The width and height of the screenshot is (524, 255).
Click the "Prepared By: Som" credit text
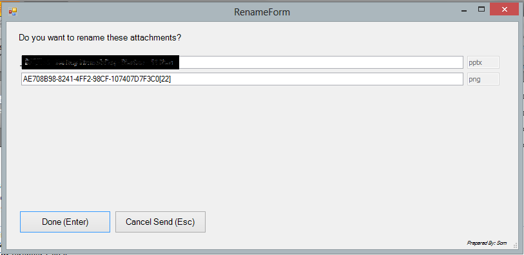pyautogui.click(x=487, y=243)
